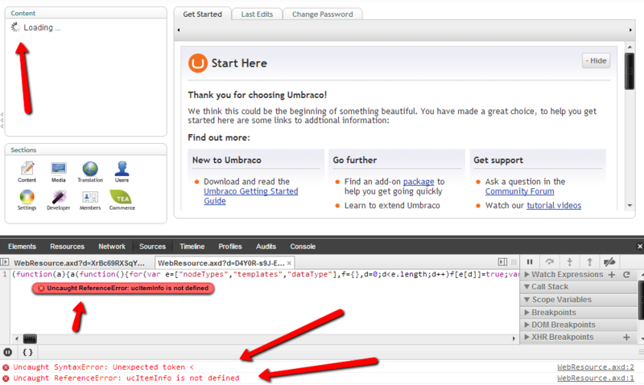Open Elements devtools tab

tap(23, 247)
